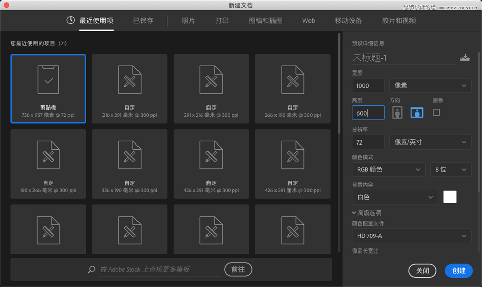Click the height field showing 600
The height and width of the screenshot is (287, 482).
pos(368,113)
